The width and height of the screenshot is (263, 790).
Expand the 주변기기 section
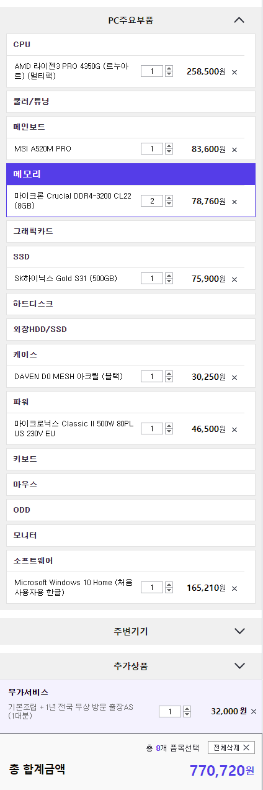coord(240,631)
